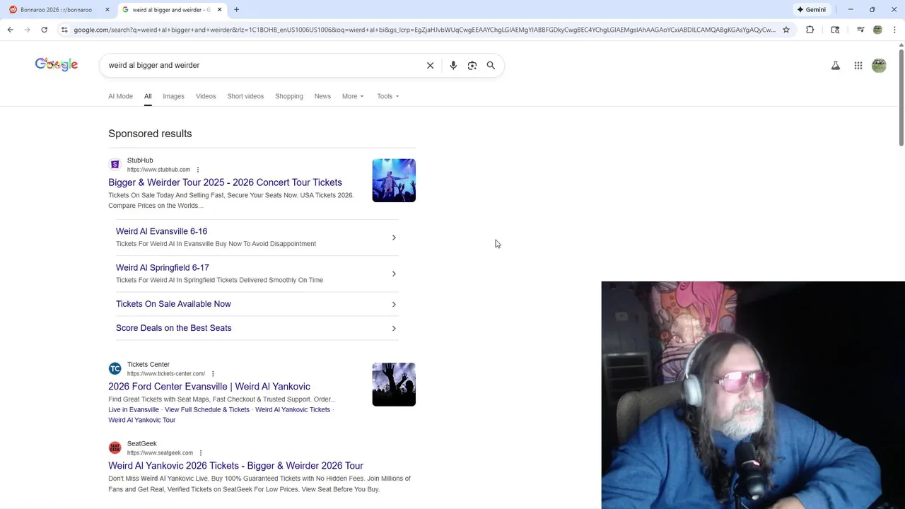The width and height of the screenshot is (905, 509).
Task: Open Score Deals on the Best Seats link
Action: point(173,328)
